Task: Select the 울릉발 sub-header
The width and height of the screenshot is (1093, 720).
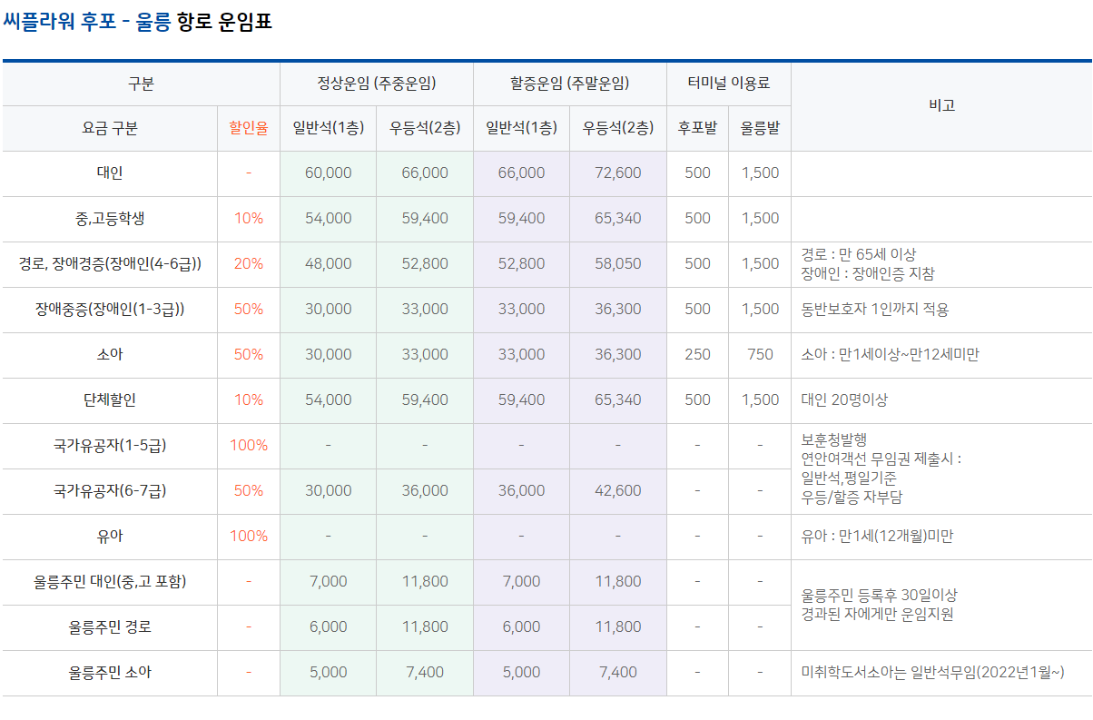Action: [760, 128]
